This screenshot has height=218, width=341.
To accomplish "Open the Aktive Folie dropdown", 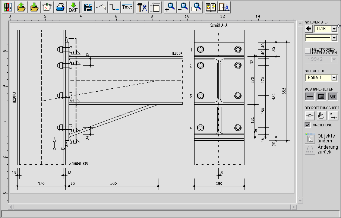I will [x=334, y=78].
